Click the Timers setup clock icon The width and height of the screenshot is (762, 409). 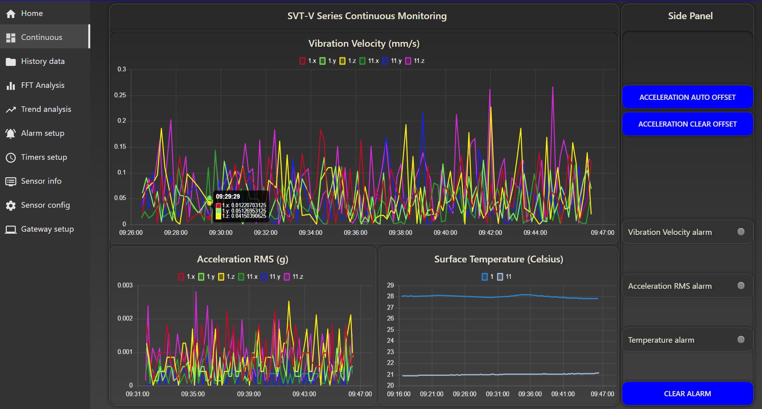coord(11,157)
